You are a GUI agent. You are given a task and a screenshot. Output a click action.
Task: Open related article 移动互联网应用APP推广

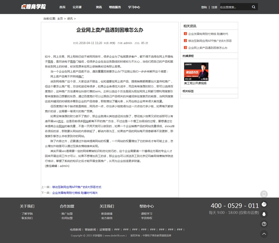pyautogui.click(x=210, y=41)
